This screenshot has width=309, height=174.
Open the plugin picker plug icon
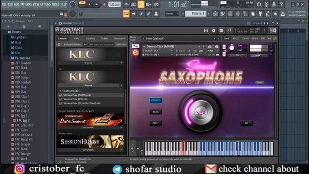click(x=260, y=14)
